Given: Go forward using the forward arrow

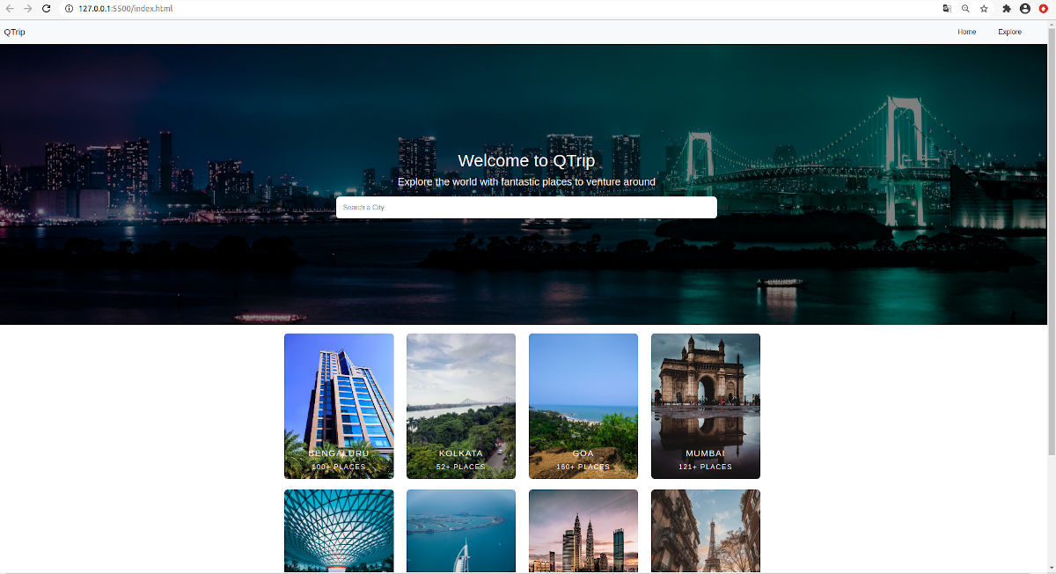Looking at the screenshot, I should (x=28, y=9).
